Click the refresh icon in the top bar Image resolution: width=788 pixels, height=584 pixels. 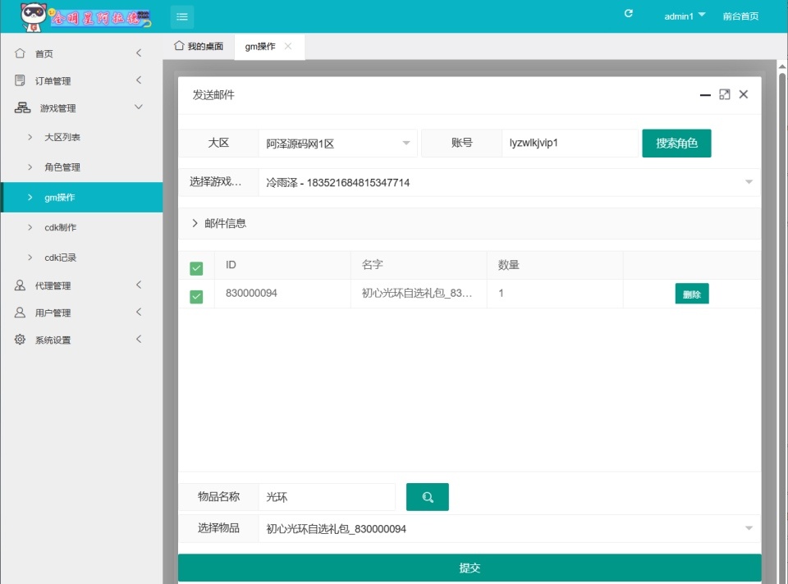pyautogui.click(x=628, y=14)
